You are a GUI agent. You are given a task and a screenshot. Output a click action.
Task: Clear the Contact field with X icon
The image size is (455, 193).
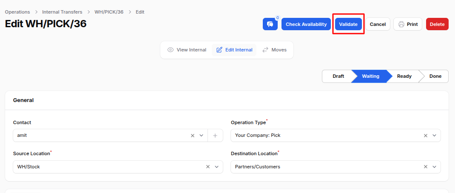point(192,136)
